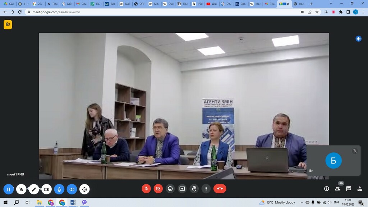The width and height of the screenshot is (368, 207).
Task: Pick the pencil drawing tool
Action: click(x=34, y=189)
